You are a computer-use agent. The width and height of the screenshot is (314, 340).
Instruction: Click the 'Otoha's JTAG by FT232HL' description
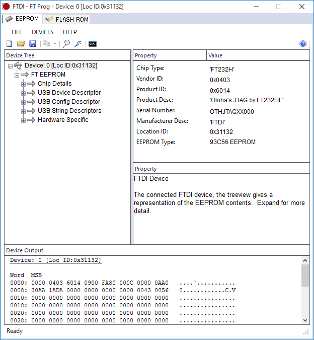247,100
